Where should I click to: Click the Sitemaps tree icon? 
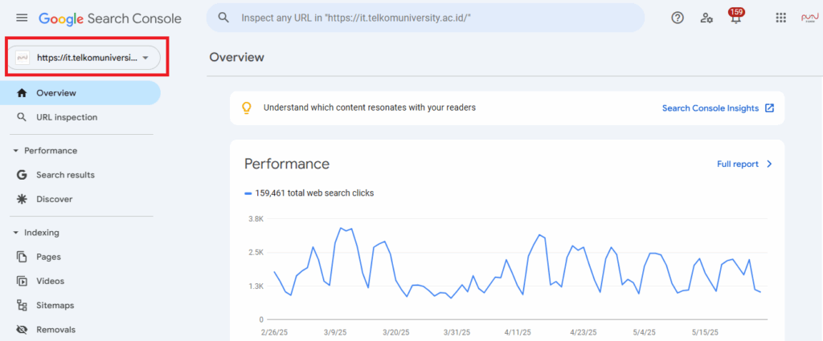(22, 306)
